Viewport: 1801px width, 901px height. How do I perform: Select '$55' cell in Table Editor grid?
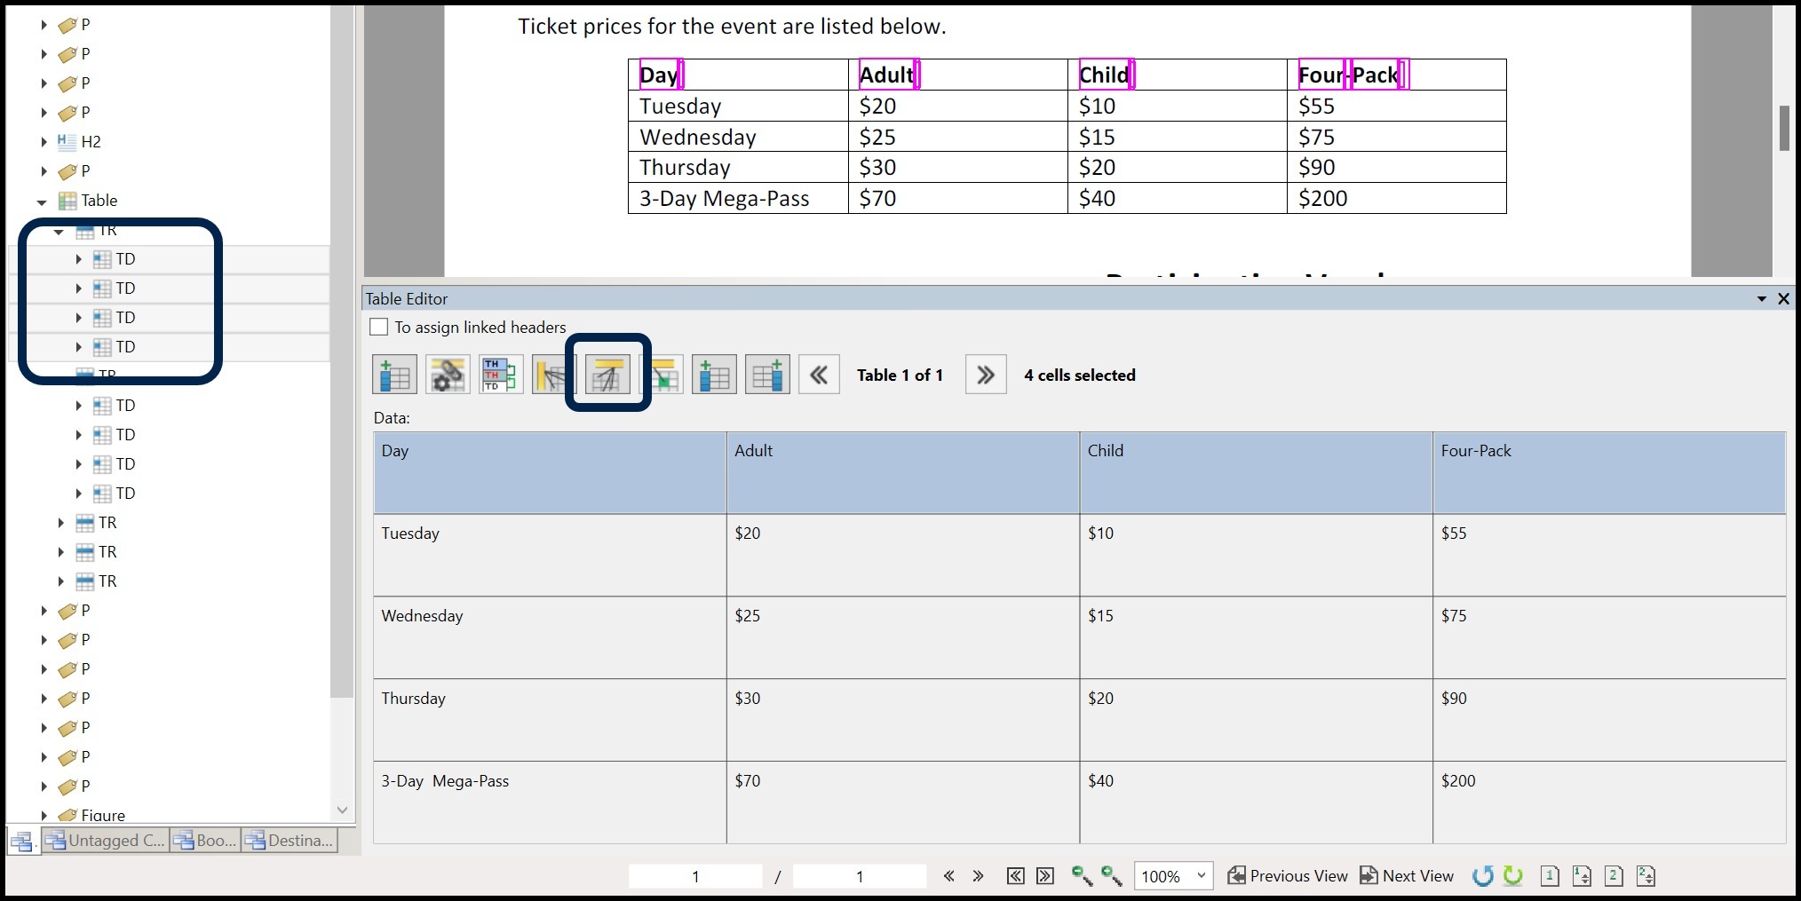tap(1608, 555)
